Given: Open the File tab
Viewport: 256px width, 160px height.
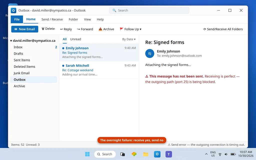Looking at the screenshot, I should [x=17, y=19].
